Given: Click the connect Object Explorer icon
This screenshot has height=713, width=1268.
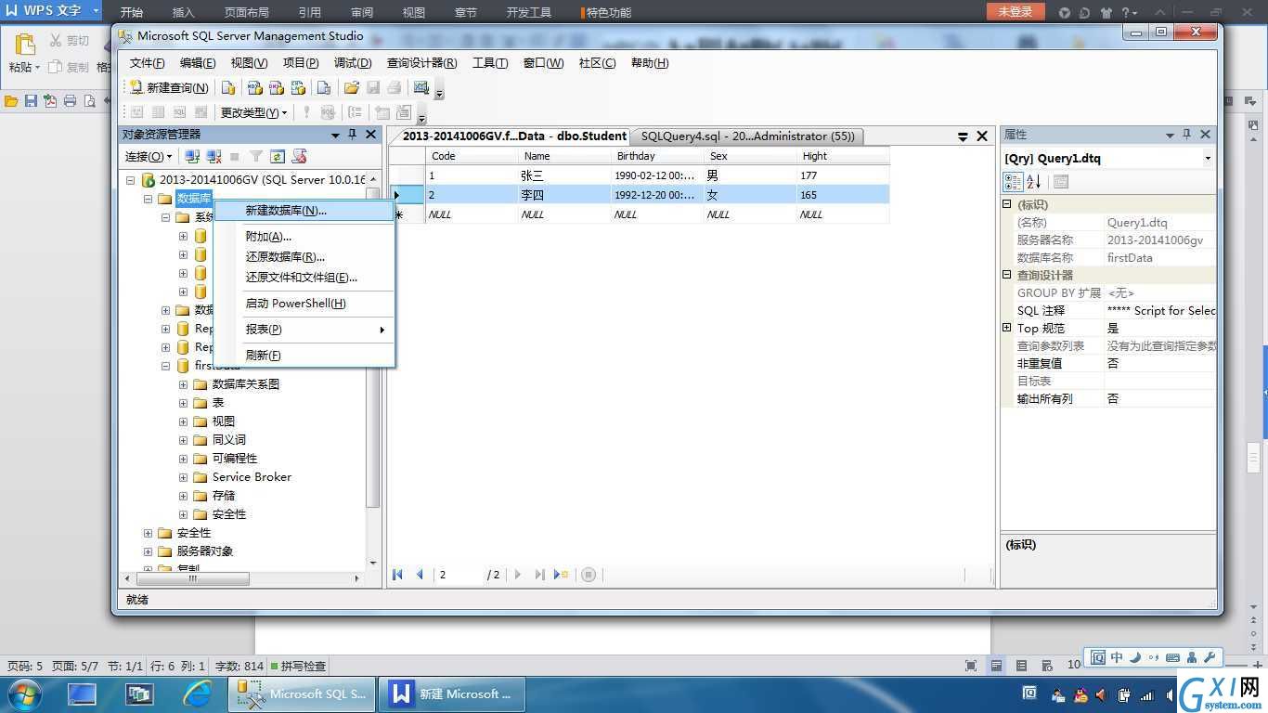Looking at the screenshot, I should coord(192,157).
